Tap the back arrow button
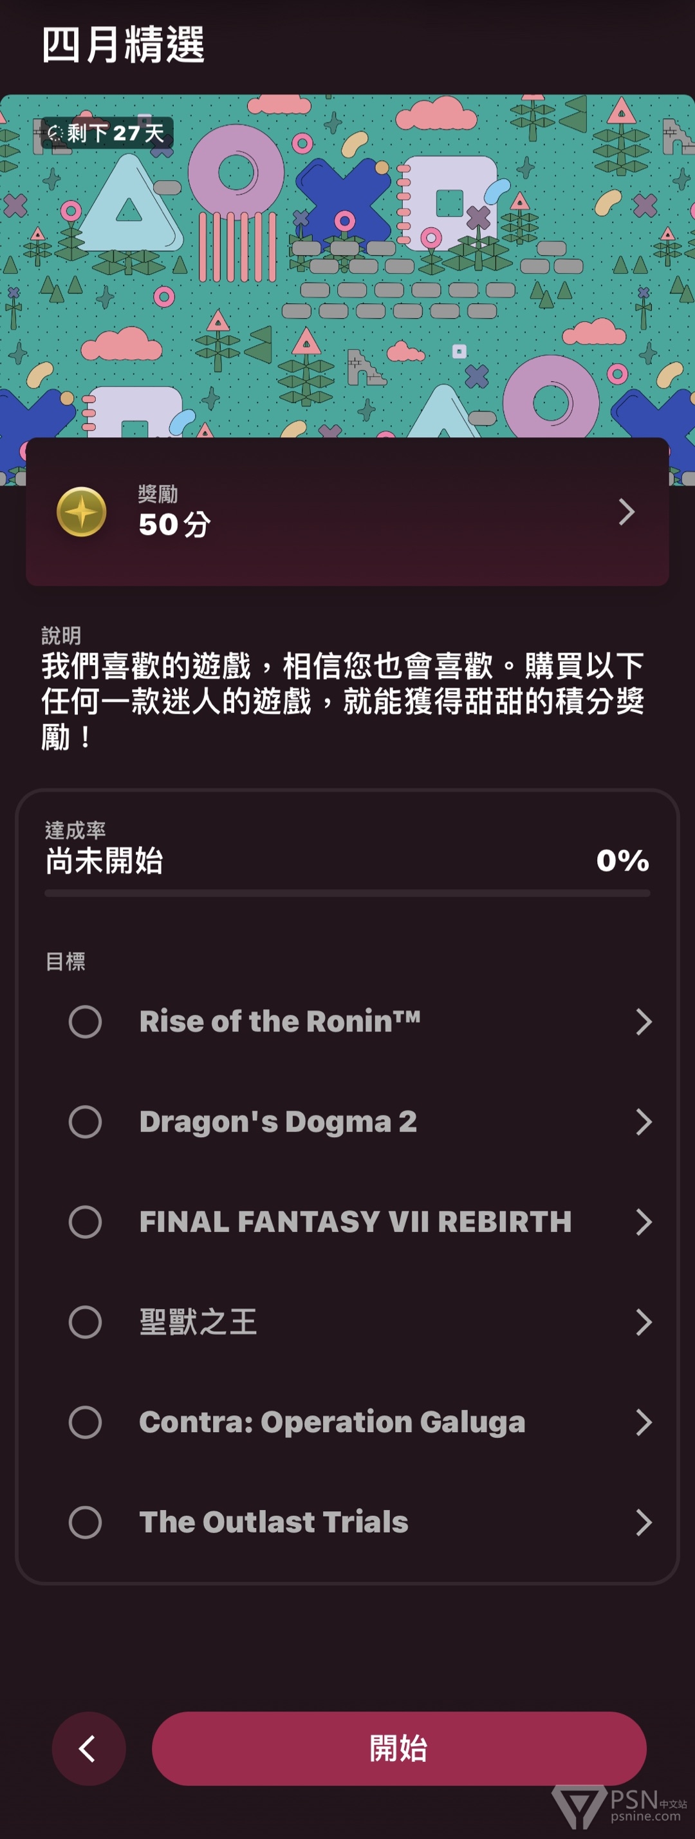This screenshot has width=695, height=1839. (x=88, y=1748)
